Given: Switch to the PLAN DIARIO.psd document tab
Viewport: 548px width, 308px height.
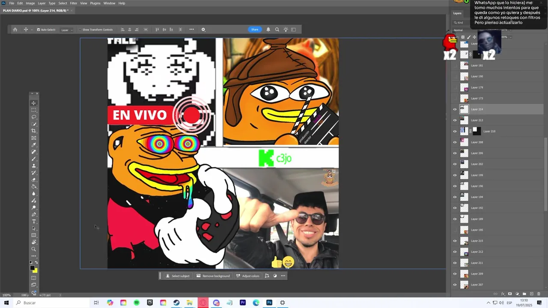Looking at the screenshot, I should 36,10.
